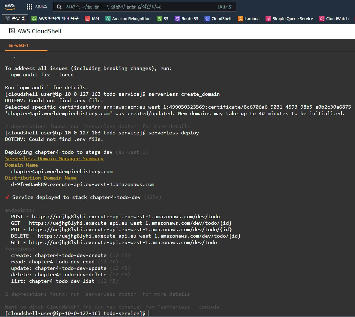
Task: Click the Amazon Rekognition icon
Action: click(108, 19)
